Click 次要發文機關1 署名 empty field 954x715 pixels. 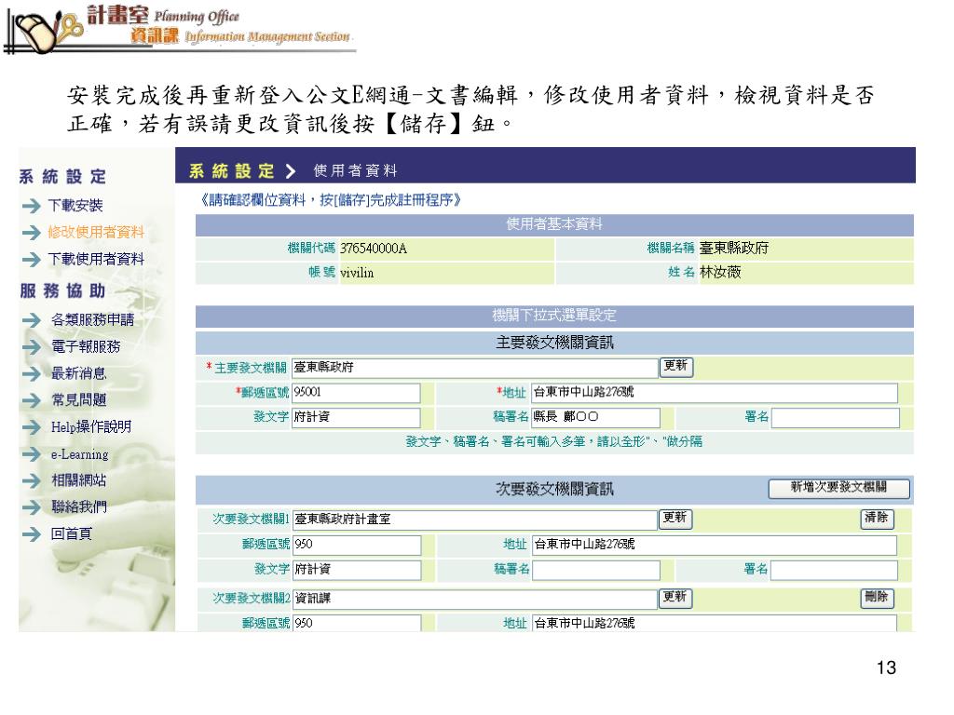click(834, 570)
